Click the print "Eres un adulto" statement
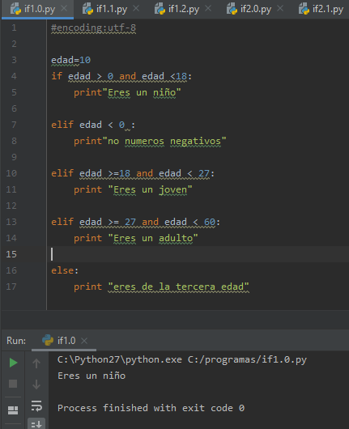The height and width of the screenshot is (429, 349). pos(136,238)
